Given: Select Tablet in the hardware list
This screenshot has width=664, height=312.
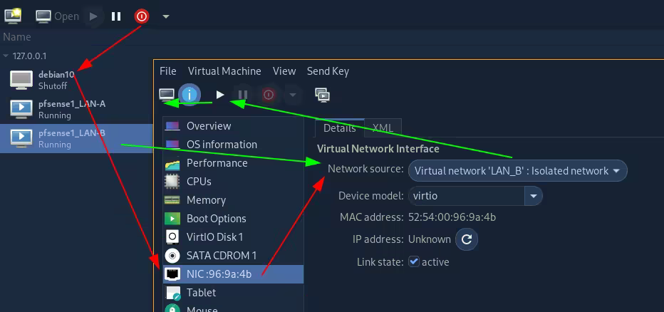Looking at the screenshot, I should (x=234, y=293).
